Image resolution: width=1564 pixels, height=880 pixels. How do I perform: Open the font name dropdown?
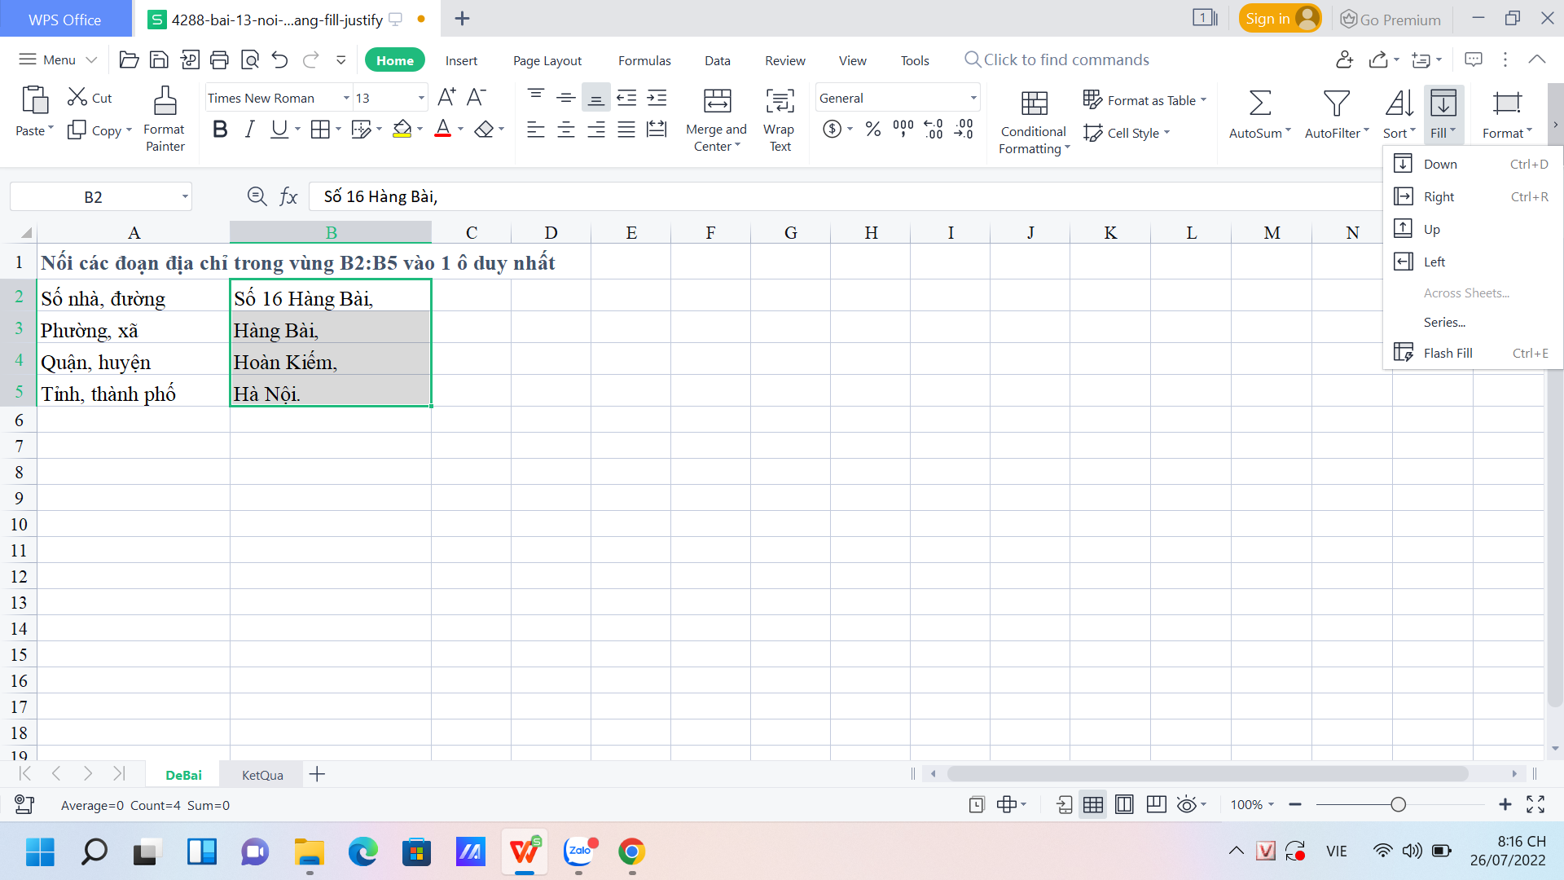(346, 98)
